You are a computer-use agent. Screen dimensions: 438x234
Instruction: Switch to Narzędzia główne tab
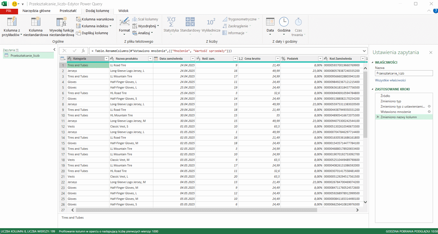click(x=36, y=11)
